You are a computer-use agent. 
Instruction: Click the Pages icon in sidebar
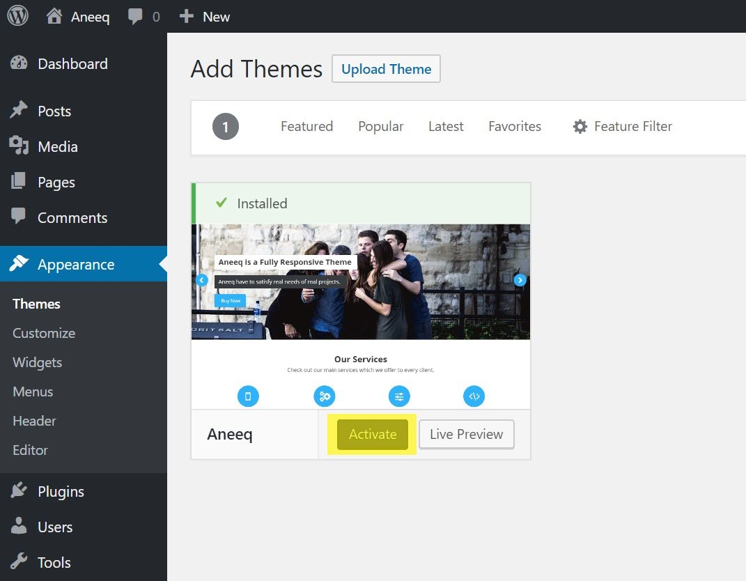point(19,182)
